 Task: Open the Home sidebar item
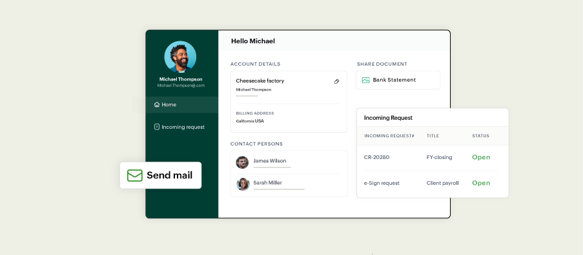click(182, 104)
